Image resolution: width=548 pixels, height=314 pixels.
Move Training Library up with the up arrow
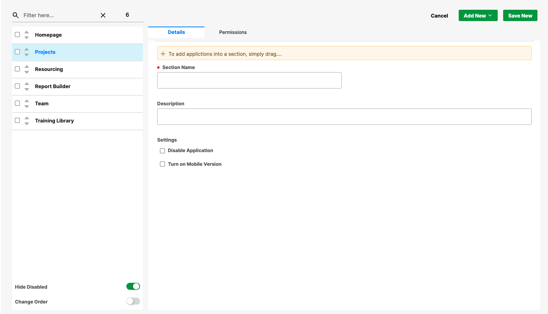27,118
